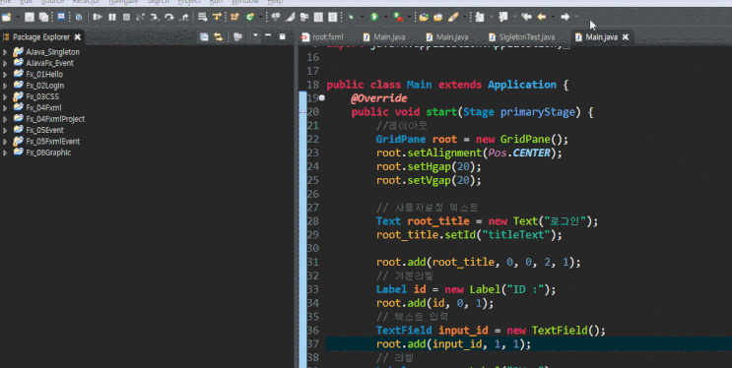Click the line root.setHgap(20);
This screenshot has width=732, height=368.
(429, 166)
